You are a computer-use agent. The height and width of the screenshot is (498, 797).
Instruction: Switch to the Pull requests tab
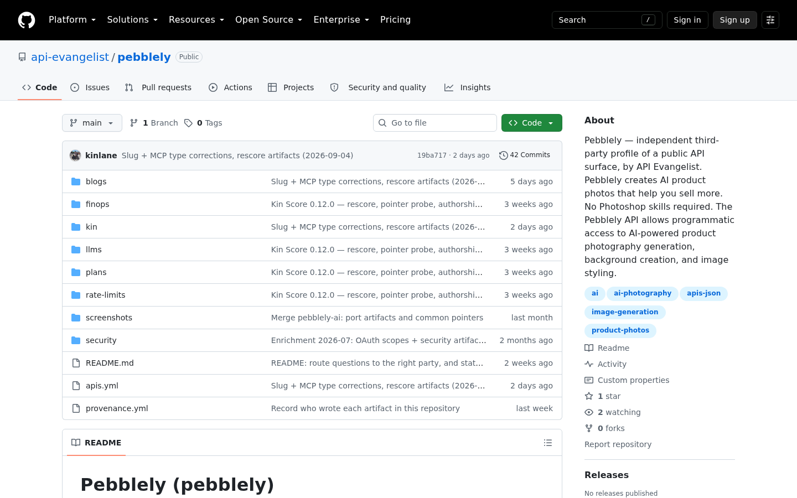[x=158, y=87]
